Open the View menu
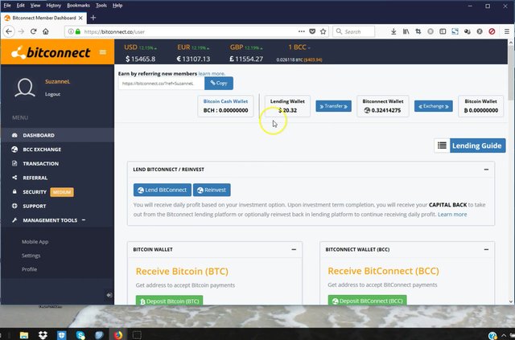Viewport: 515px width, 340px height. pyautogui.click(x=35, y=6)
